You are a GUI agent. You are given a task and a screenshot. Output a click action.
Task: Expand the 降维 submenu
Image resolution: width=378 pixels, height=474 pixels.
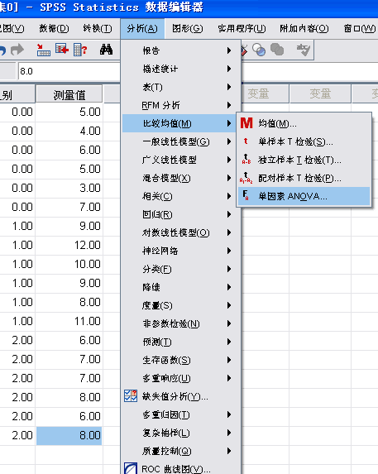tap(180, 287)
